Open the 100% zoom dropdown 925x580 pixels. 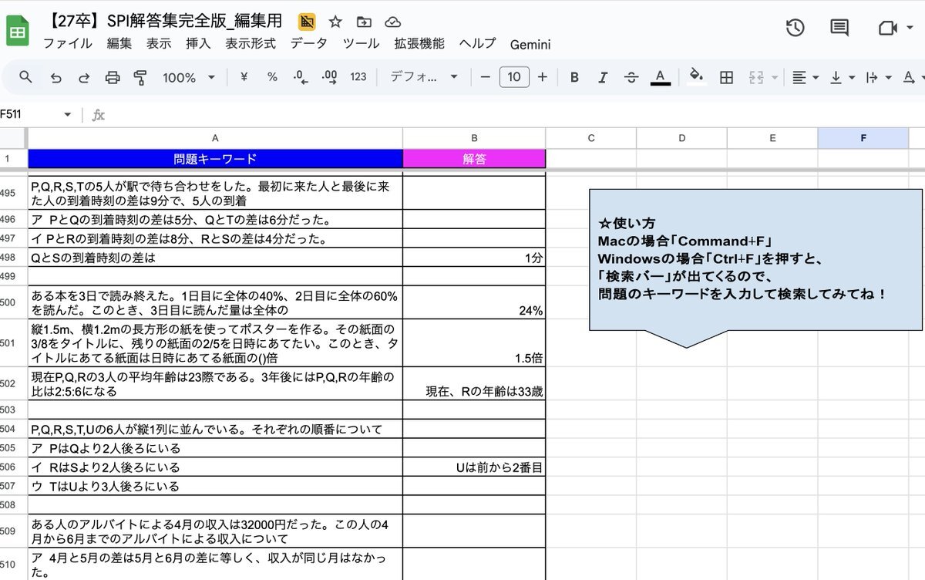189,77
